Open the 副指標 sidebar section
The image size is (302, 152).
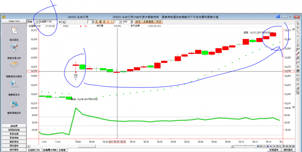click(14, 126)
